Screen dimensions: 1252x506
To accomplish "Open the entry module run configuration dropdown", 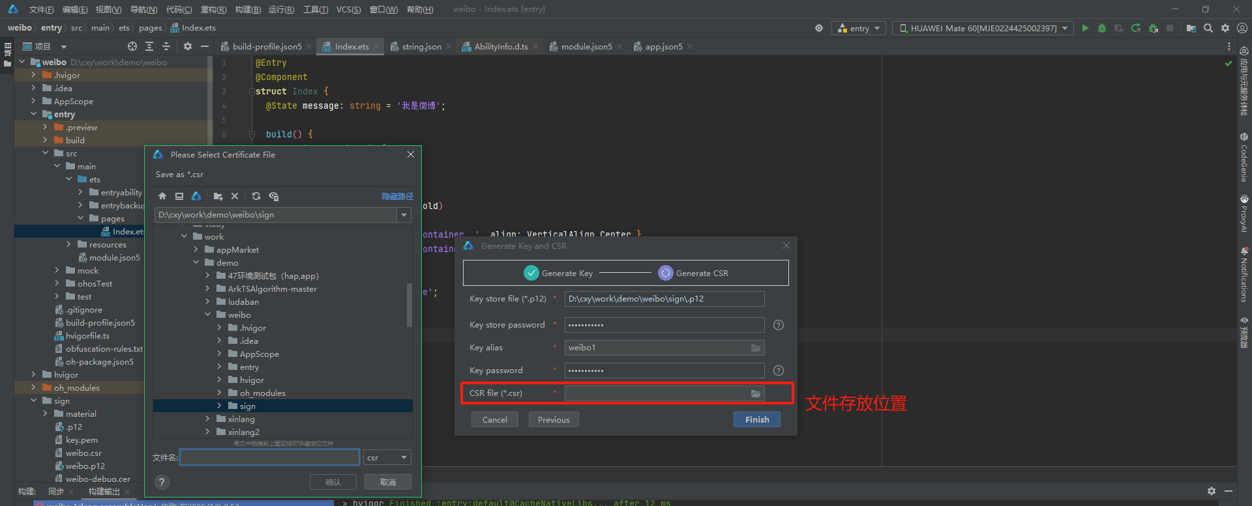I will pyautogui.click(x=859, y=28).
